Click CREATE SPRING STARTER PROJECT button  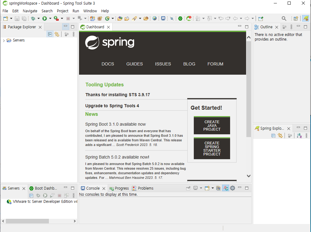coord(212,148)
